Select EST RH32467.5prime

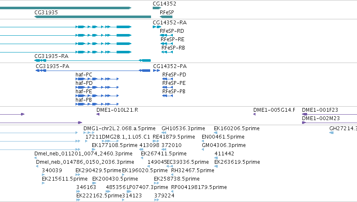coord(172,175)
